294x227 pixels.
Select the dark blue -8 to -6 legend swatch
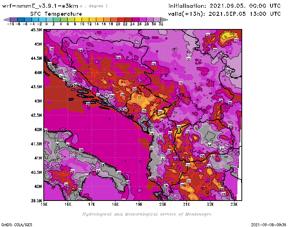[21, 20]
